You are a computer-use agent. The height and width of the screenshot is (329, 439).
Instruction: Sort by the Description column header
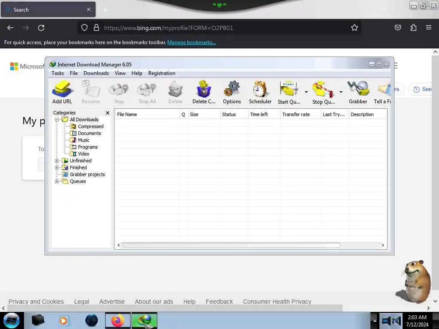click(x=368, y=114)
